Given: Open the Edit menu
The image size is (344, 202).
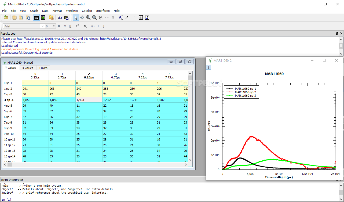Looking at the screenshot, I should 13,11.
